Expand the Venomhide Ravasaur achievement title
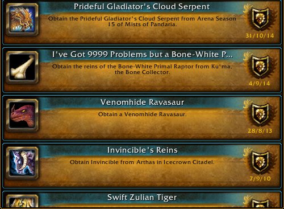 pyautogui.click(x=142, y=103)
